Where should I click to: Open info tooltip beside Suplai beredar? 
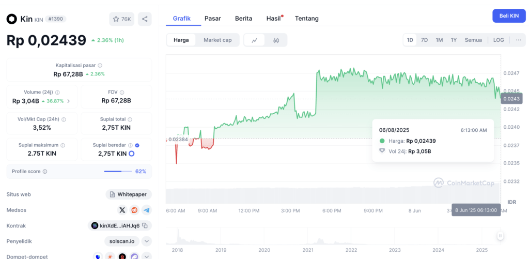click(130, 145)
